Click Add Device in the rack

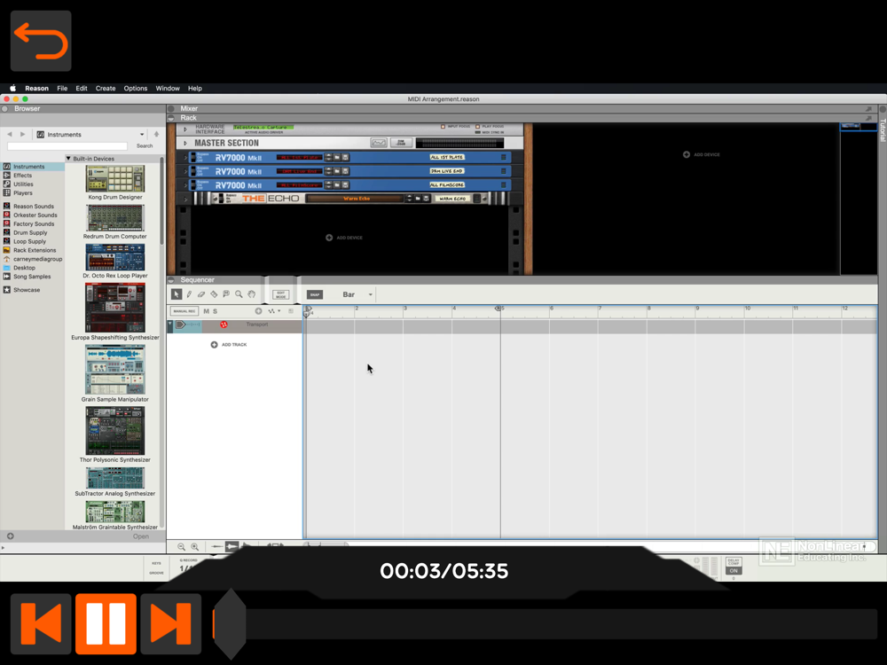tap(344, 238)
